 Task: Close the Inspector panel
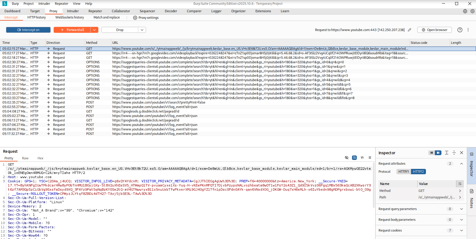(462, 153)
